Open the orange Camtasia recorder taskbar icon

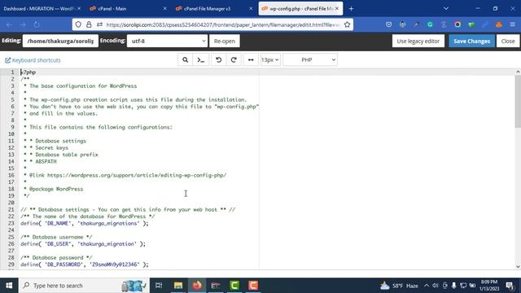pos(253,286)
